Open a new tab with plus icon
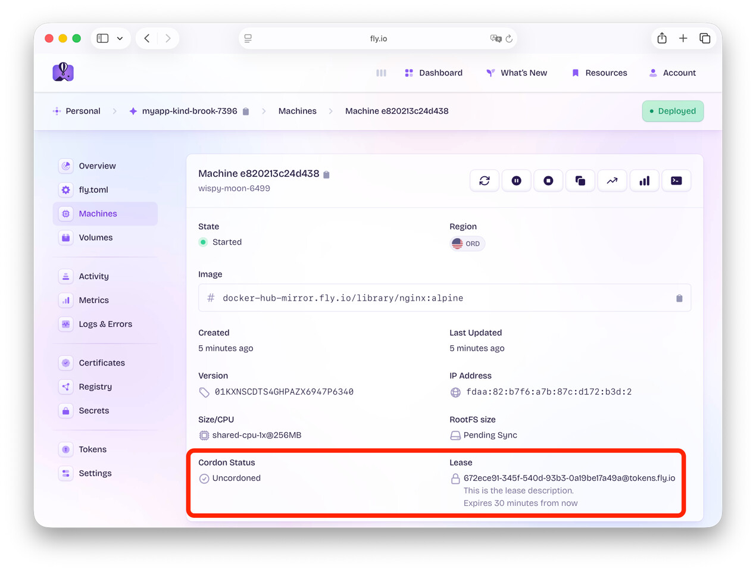756x572 pixels. 683,38
